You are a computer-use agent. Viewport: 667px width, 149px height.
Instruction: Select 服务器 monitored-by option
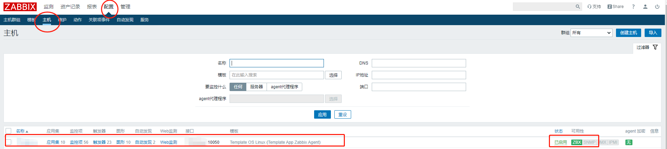pyautogui.click(x=256, y=87)
